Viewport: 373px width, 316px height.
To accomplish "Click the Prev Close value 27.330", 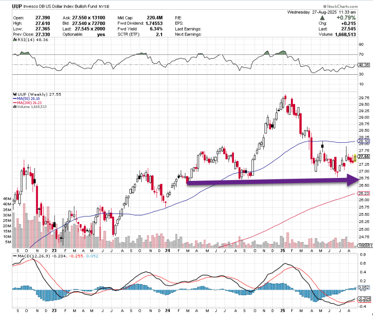I will pyautogui.click(x=43, y=34).
